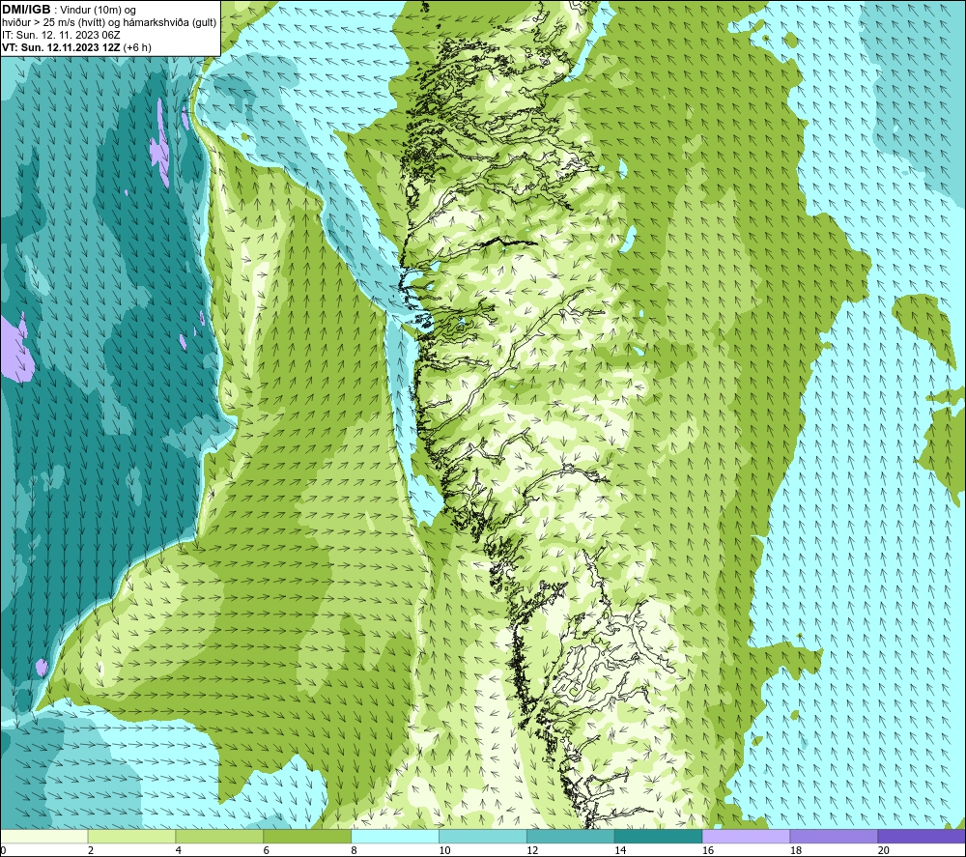This screenshot has height=857, width=966.
Task: Click the "20" label under the scale
Action: click(884, 851)
